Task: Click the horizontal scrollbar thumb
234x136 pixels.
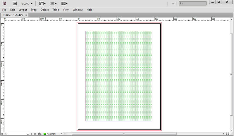Action: [x=123, y=134]
